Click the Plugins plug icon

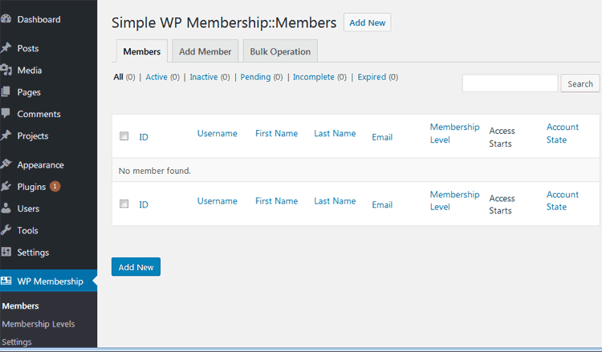click(x=6, y=186)
